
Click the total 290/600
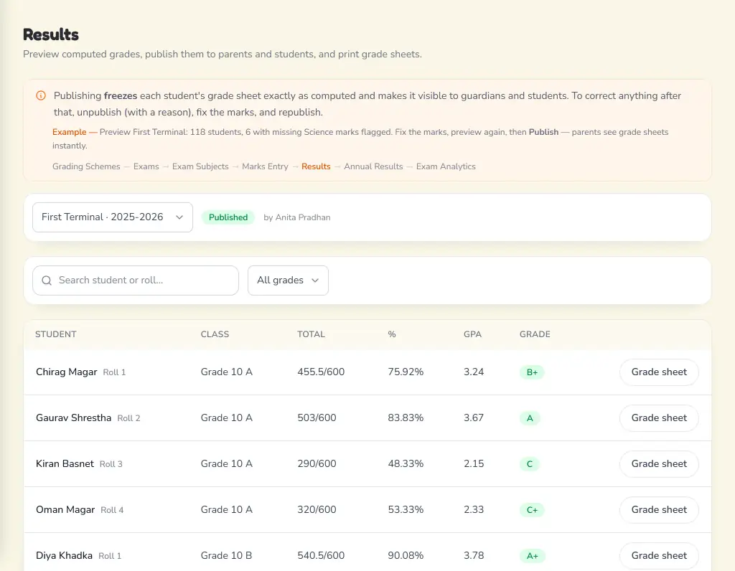click(317, 463)
